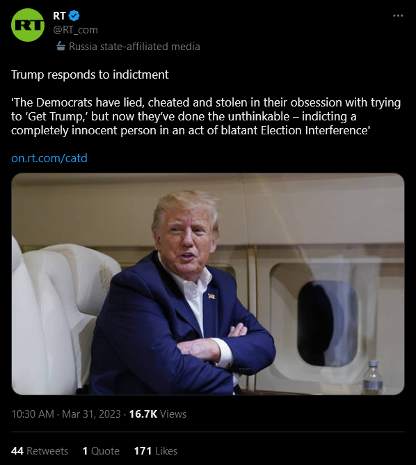Viewport: 416px width, 465px height.
Task: Show the 1 Quote tweet
Action: pyautogui.click(x=101, y=451)
